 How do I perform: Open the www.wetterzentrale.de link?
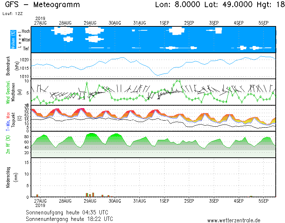[234, 220]
